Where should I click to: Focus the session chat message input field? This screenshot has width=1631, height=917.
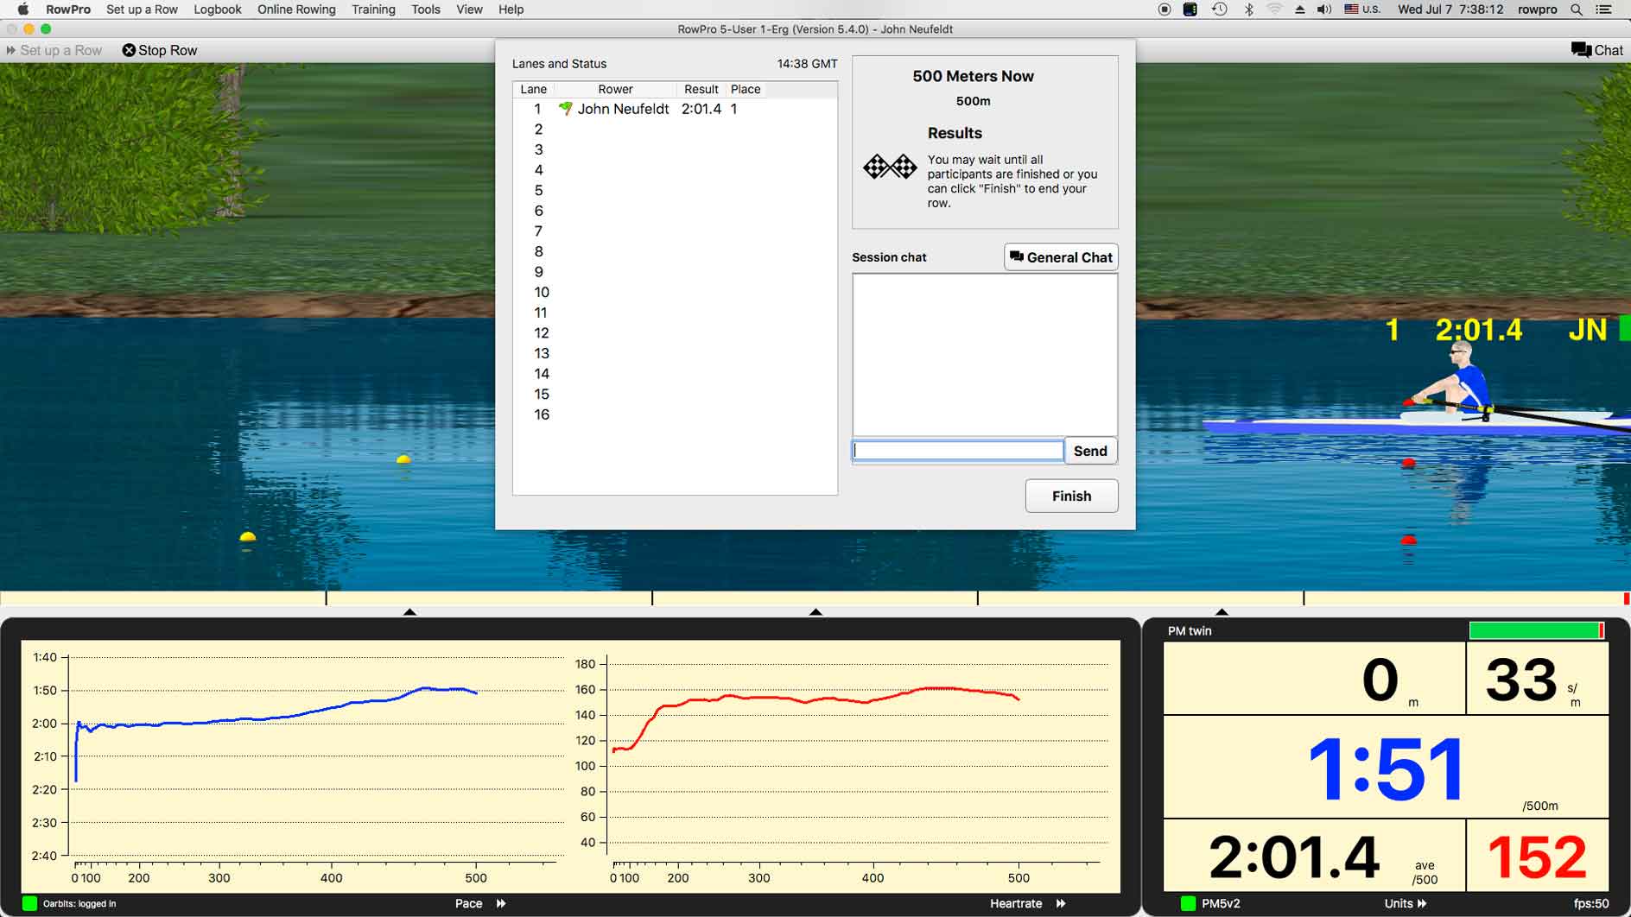tap(958, 451)
